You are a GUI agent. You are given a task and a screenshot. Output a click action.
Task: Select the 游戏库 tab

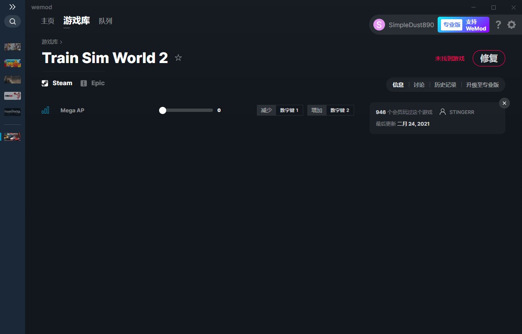click(76, 20)
